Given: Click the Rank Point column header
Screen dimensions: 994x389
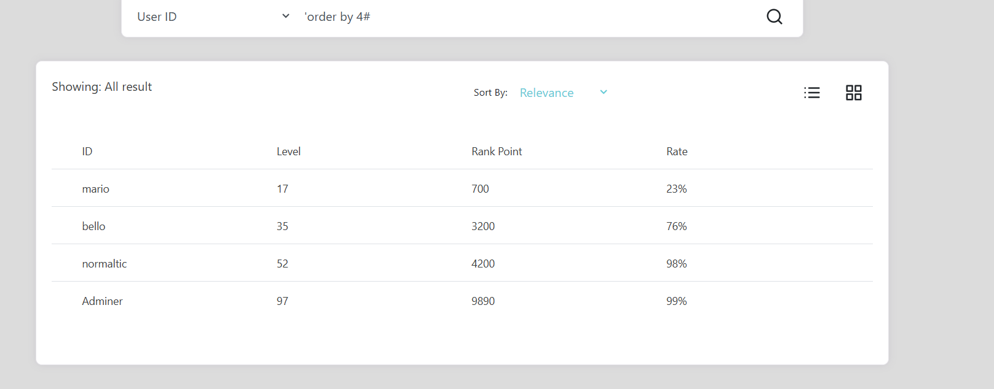Looking at the screenshot, I should [x=497, y=152].
